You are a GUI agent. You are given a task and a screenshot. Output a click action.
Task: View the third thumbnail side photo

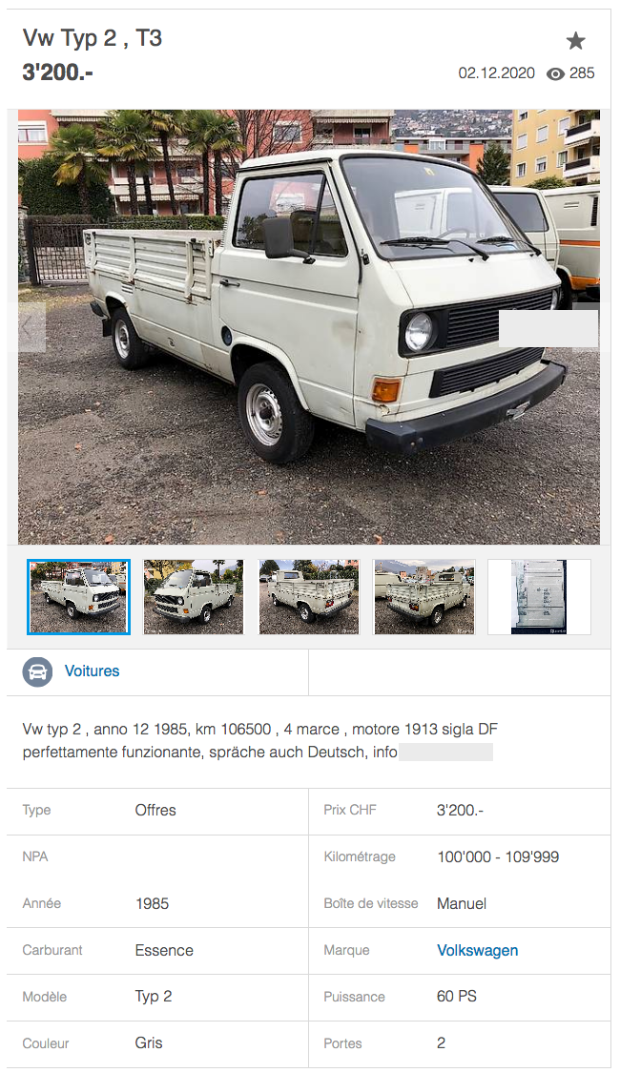pos(309,597)
